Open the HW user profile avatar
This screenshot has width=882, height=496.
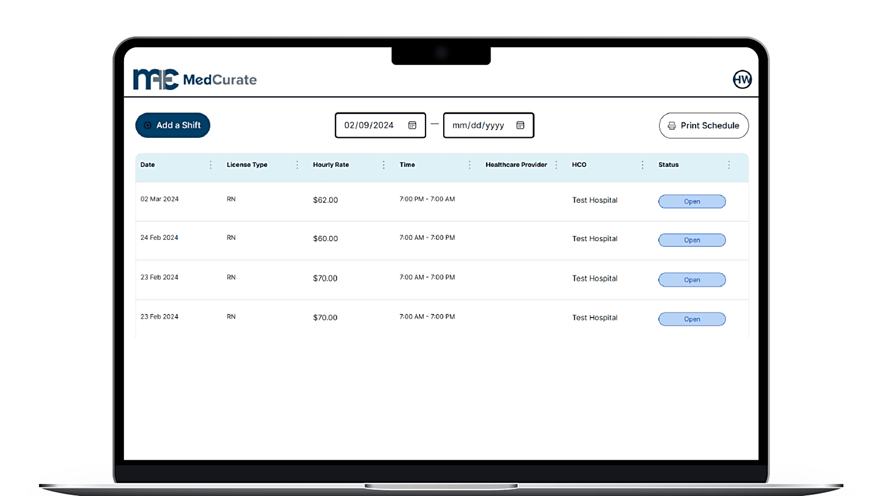742,79
